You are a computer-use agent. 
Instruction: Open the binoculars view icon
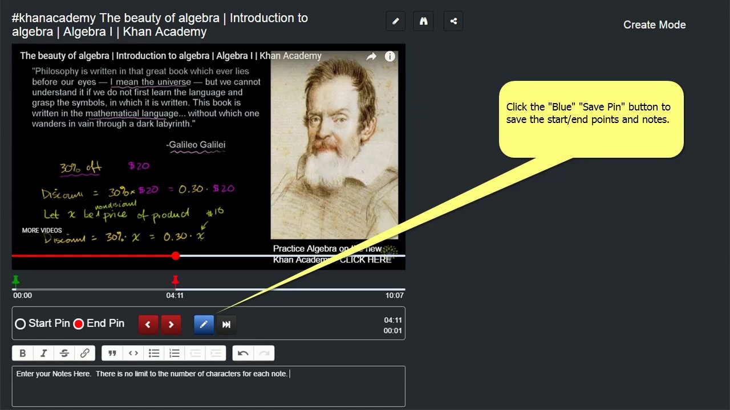423,22
